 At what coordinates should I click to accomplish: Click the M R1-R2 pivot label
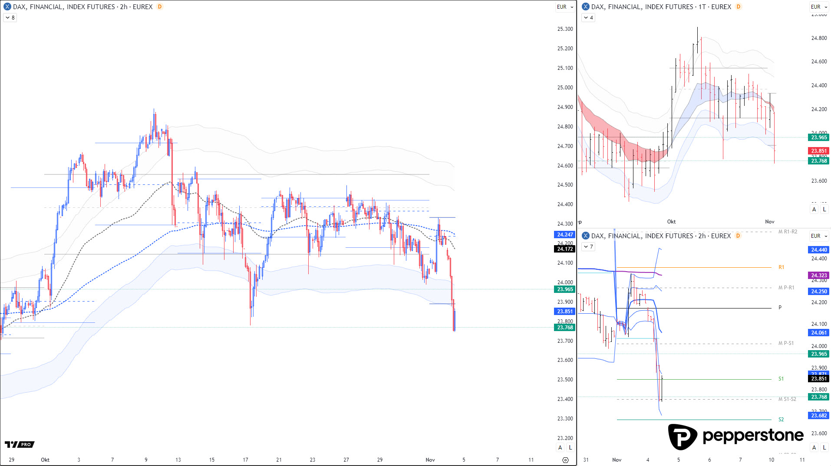pyautogui.click(x=788, y=232)
